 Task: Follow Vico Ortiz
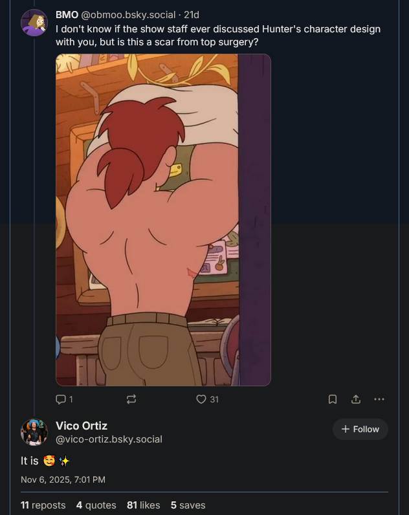click(360, 429)
